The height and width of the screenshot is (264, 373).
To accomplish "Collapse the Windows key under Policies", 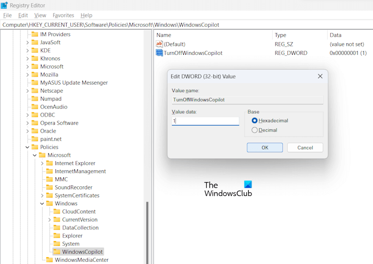I will [42, 204].
